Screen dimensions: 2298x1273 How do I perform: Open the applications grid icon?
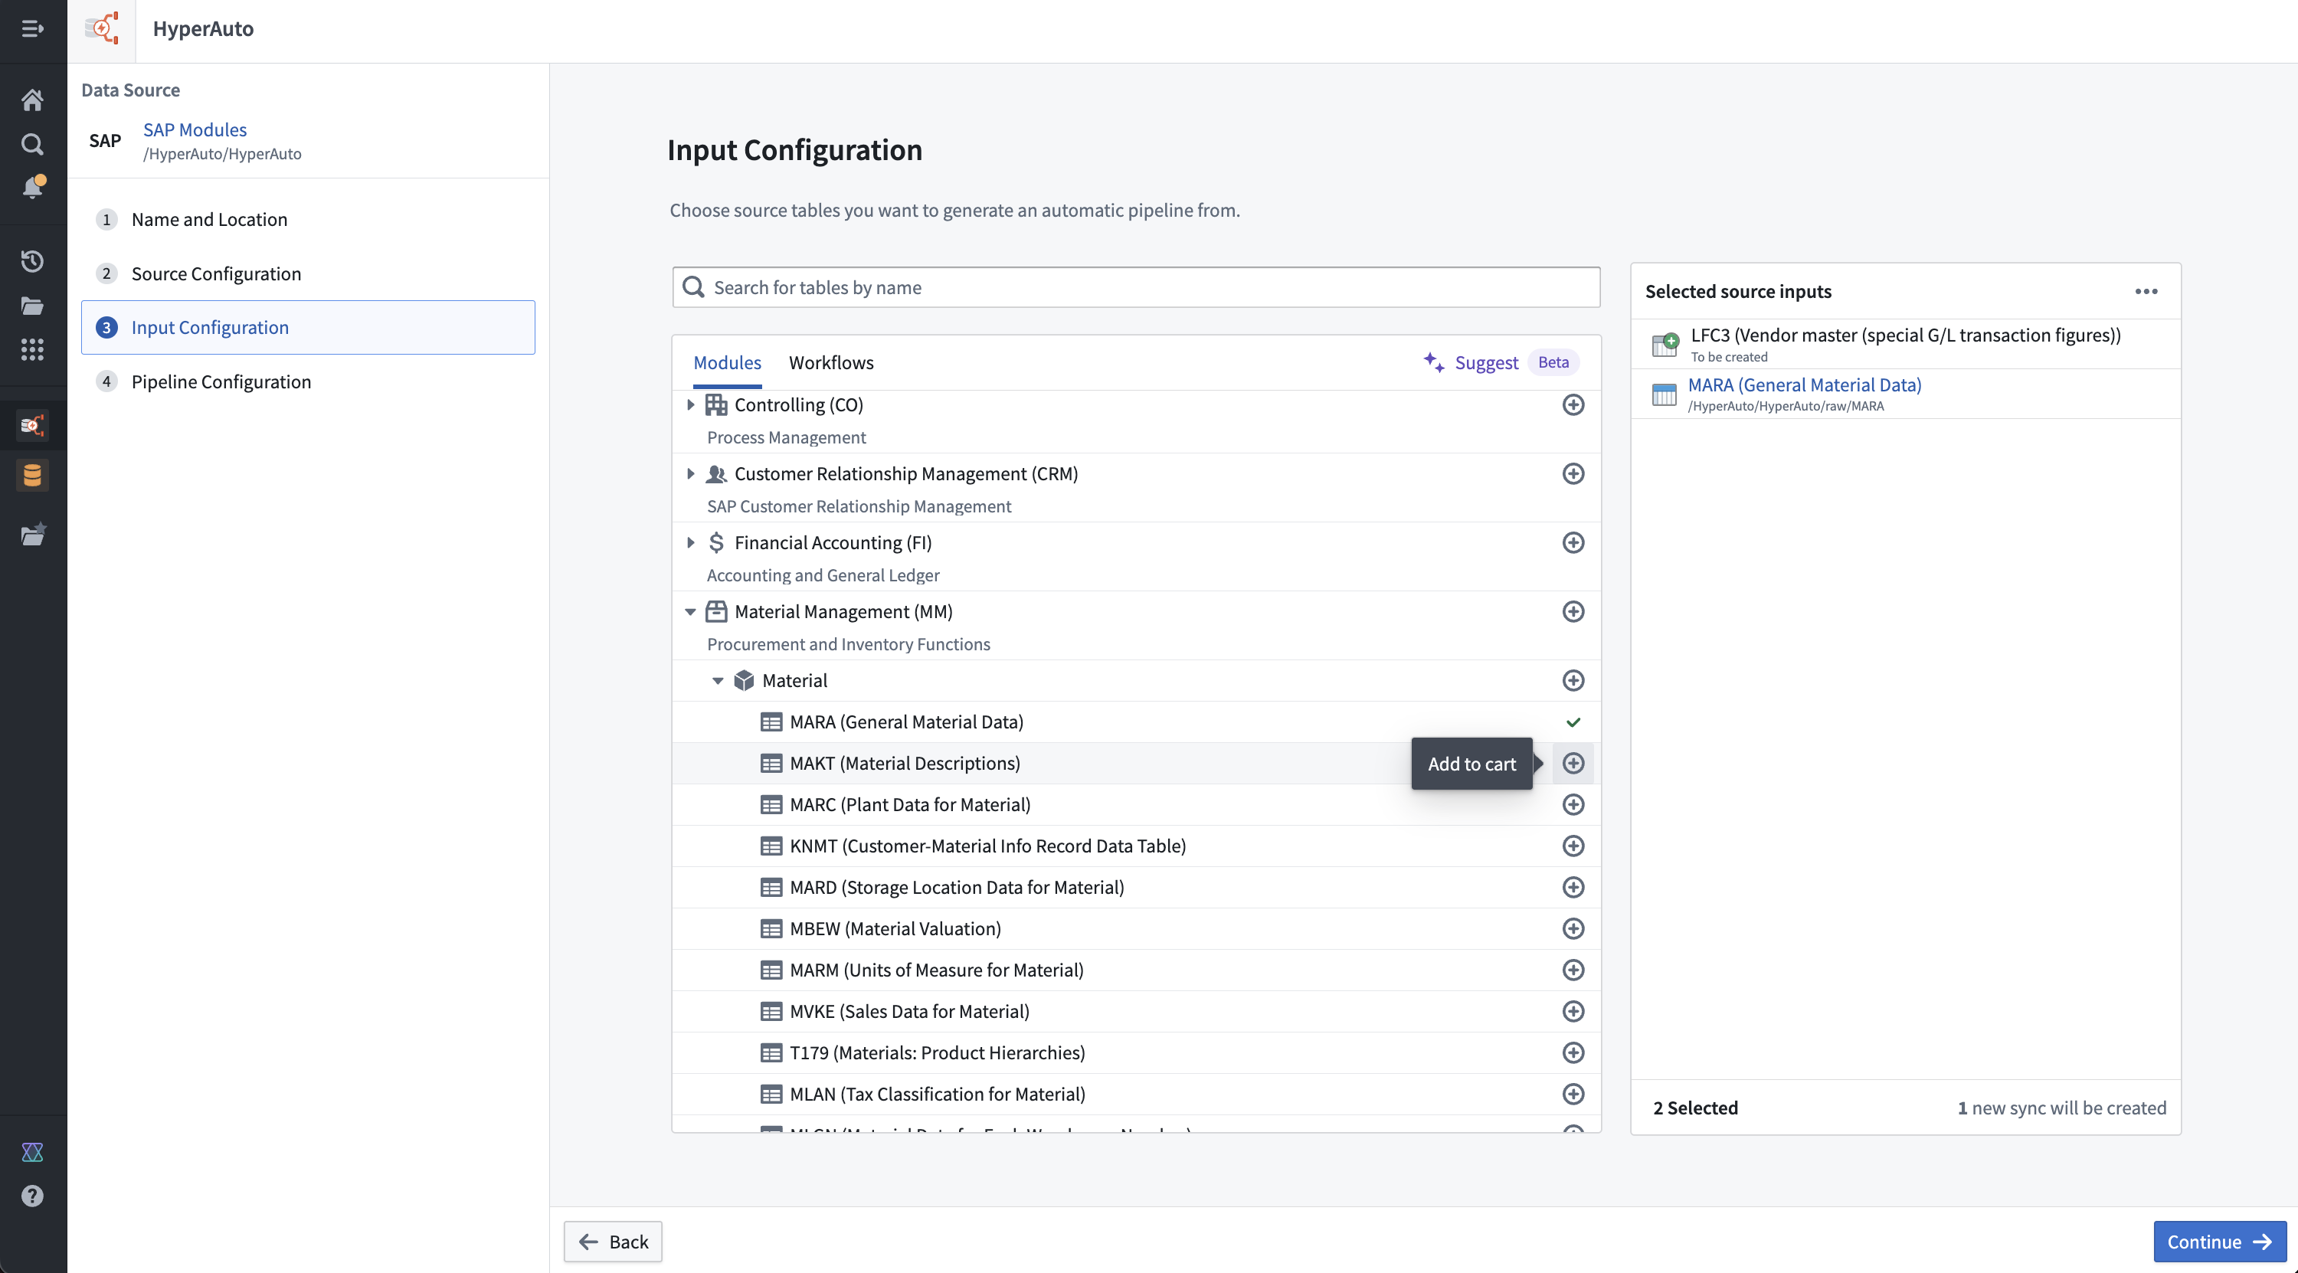click(x=32, y=349)
